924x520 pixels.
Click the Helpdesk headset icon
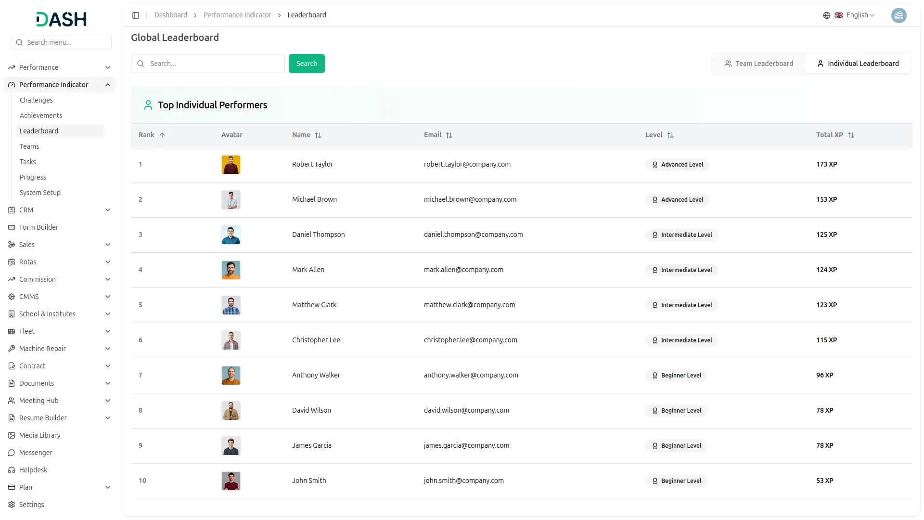[12, 470]
